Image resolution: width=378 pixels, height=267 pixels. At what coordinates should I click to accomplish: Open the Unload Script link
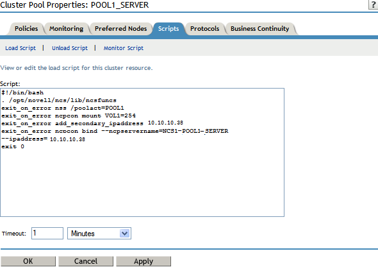point(70,48)
